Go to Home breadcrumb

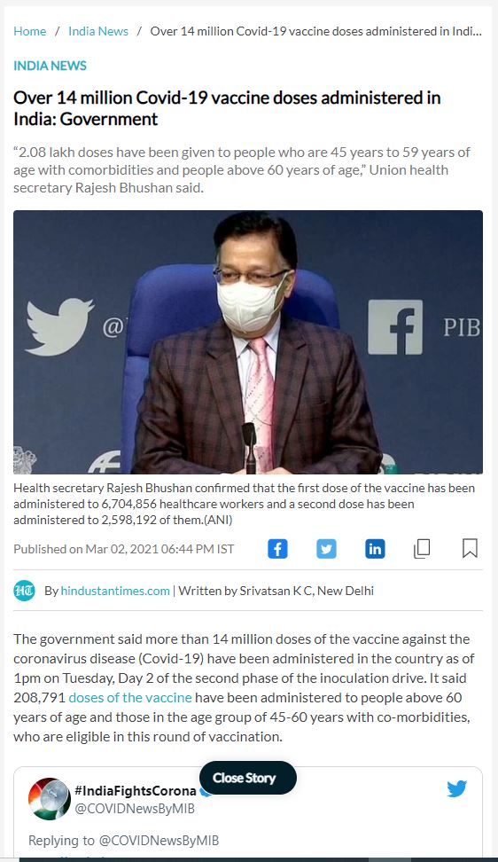click(29, 31)
